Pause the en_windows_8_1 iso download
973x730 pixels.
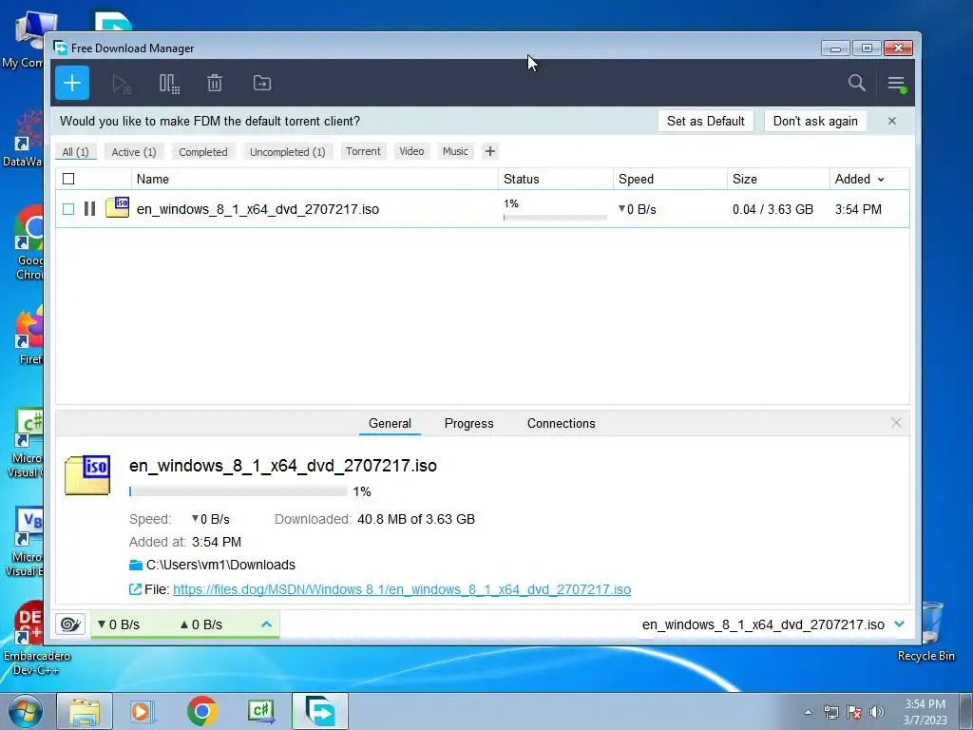90,208
